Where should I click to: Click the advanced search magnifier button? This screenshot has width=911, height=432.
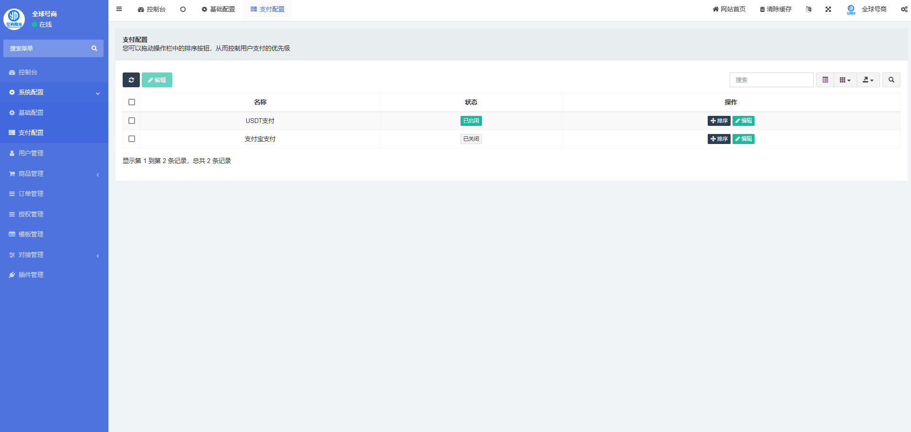[891, 80]
